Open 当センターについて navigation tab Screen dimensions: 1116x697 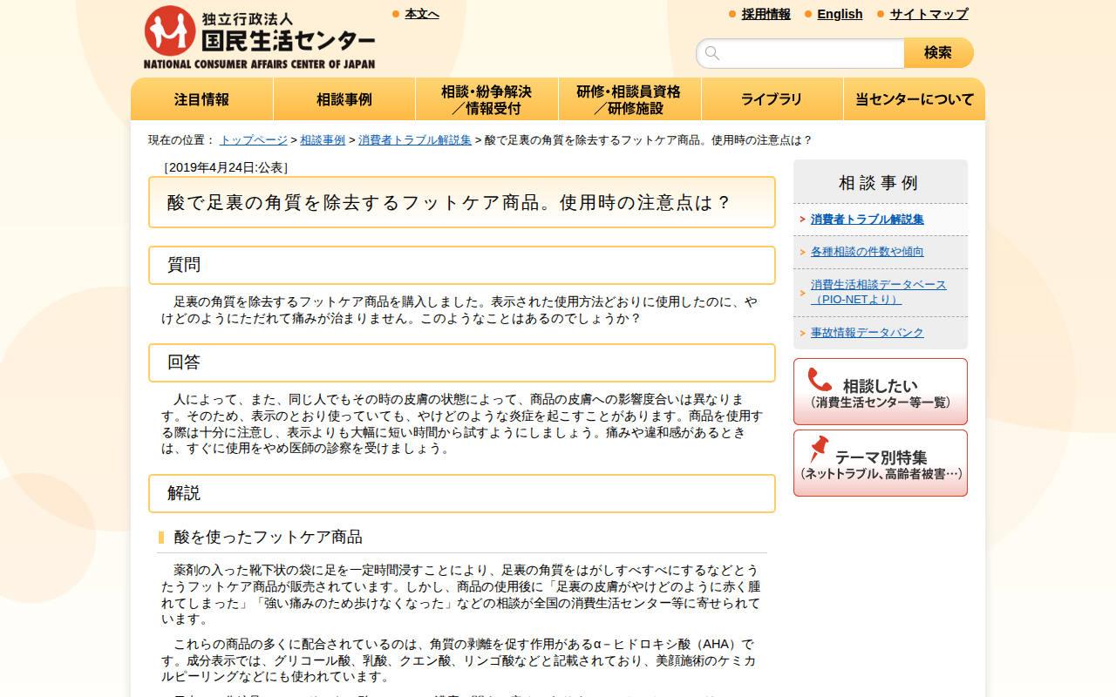coord(915,99)
